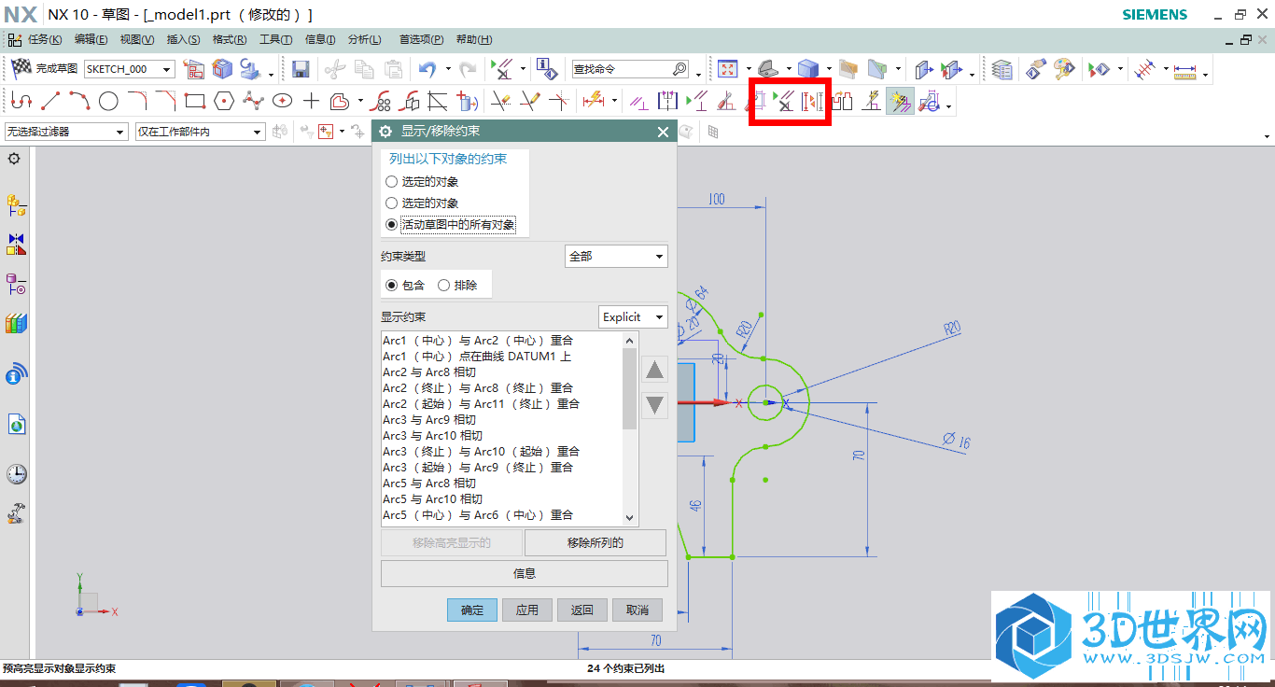The width and height of the screenshot is (1275, 687).
Task: Select the 包含 radio option
Action: 392,286
